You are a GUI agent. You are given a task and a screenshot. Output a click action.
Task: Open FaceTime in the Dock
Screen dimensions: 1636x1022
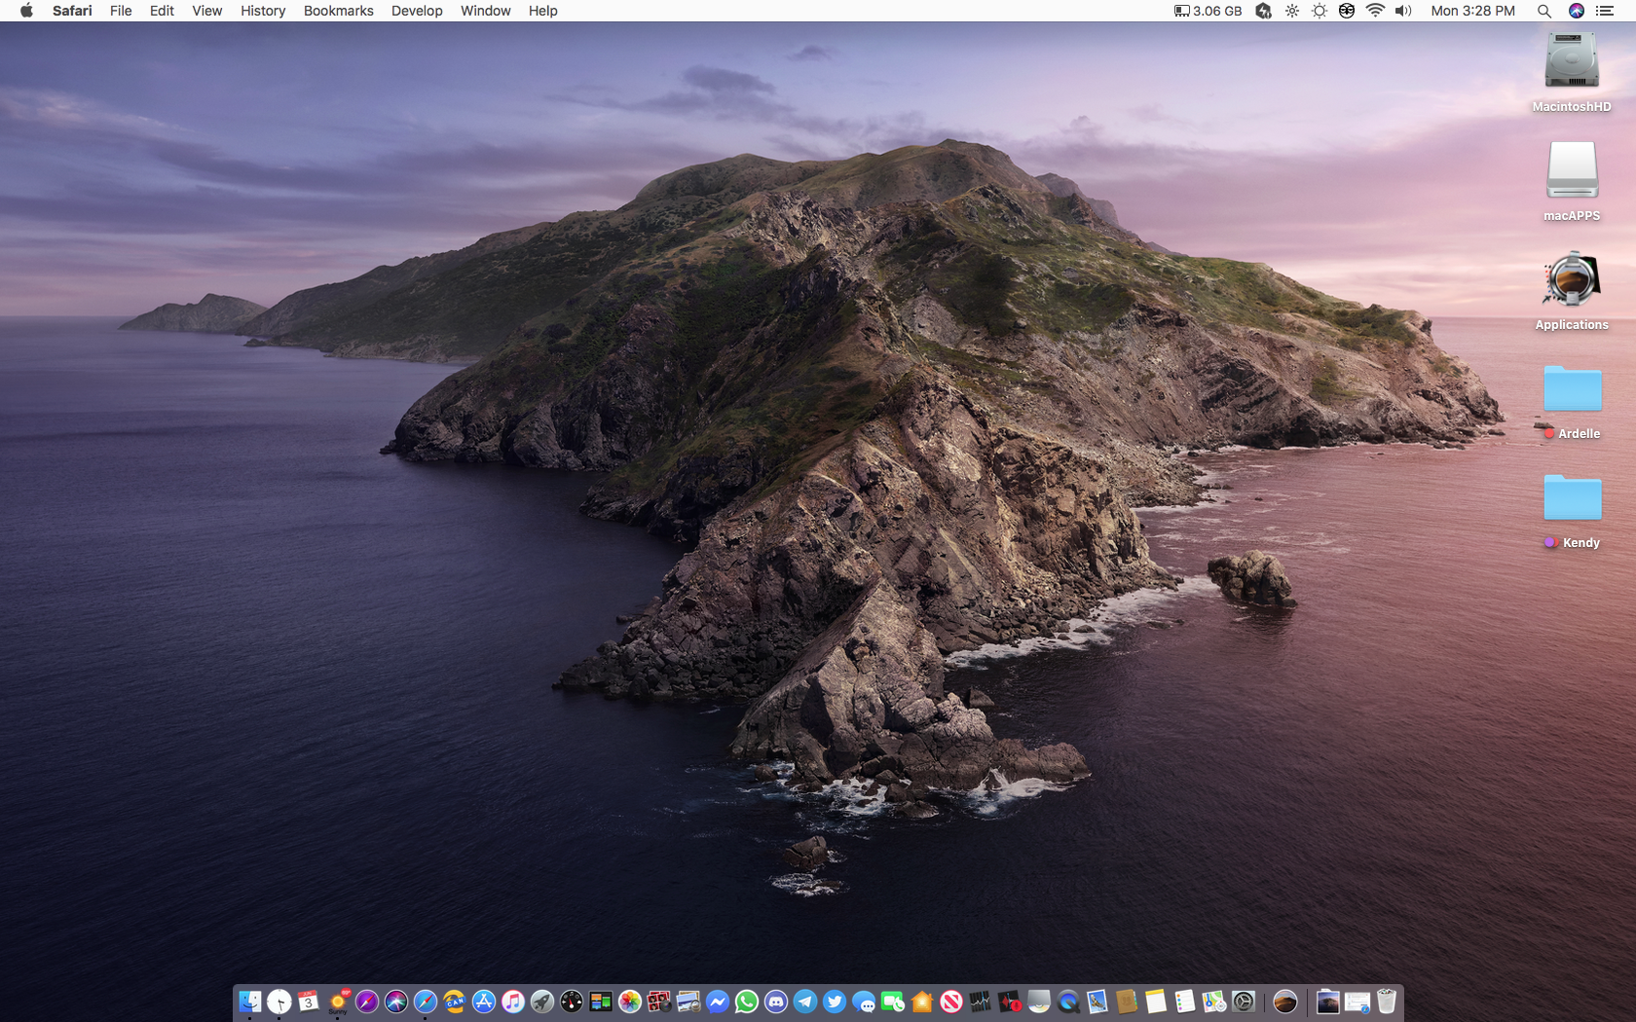tap(893, 1002)
